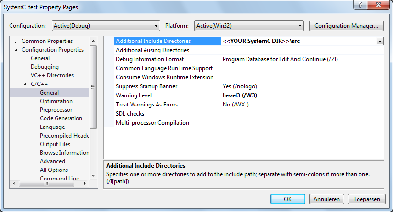Open Additional Include Directories value dropdown arrow
This screenshot has height=212, width=393.
tap(380, 42)
